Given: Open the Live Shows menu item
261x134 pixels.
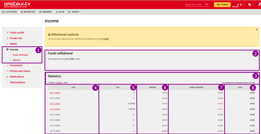Looking at the screenshot, I should coord(10,12).
